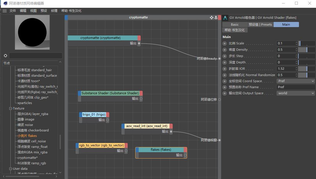
Task: Open the 帮助 书生汉化 menu in menu bar
Action: pos(71,11)
